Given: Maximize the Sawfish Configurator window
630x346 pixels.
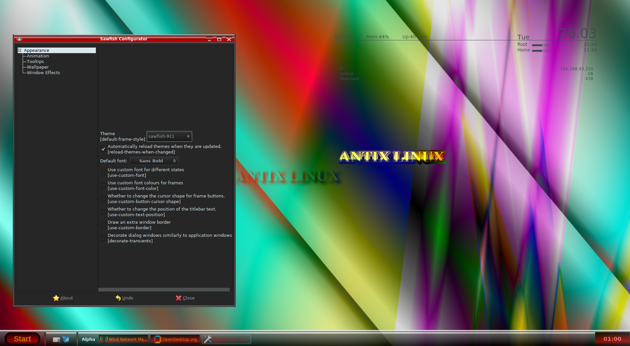Looking at the screenshot, I should coord(219,39).
